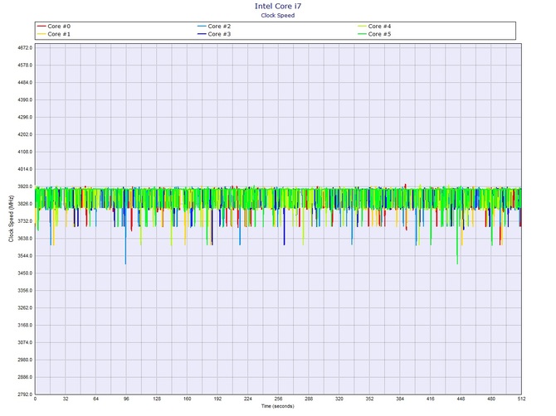Select the Core #4 legend label
Screen dimensions: 556x416
coord(379,27)
